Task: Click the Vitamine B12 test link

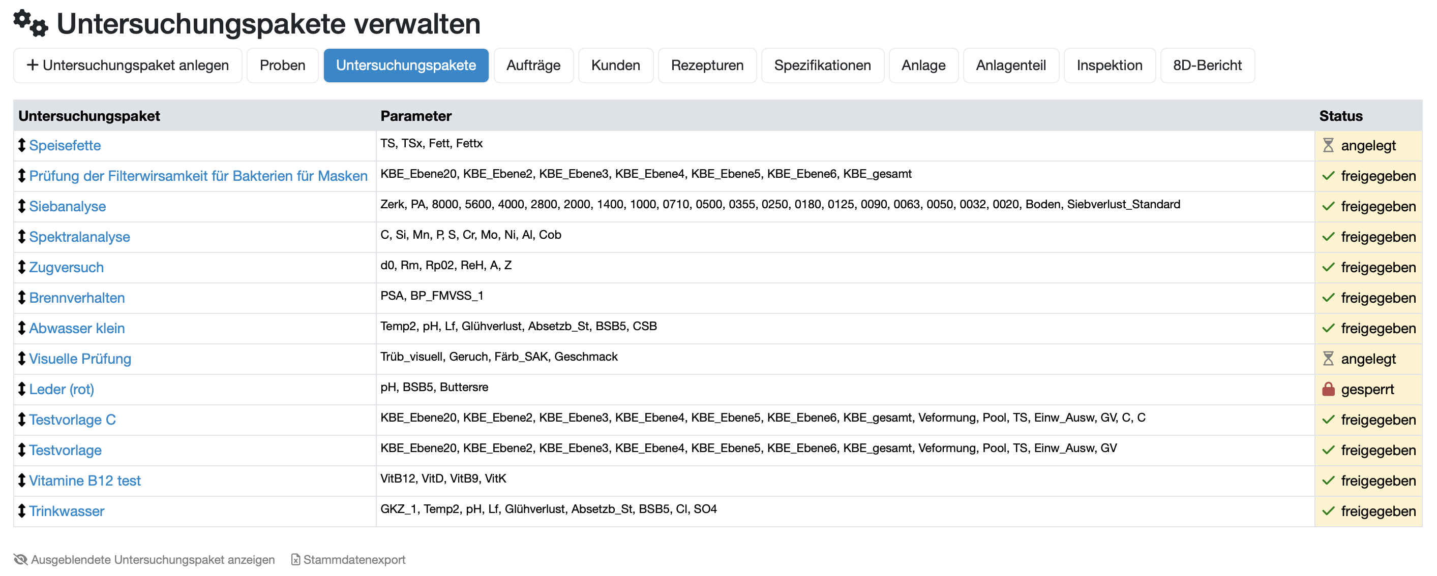Action: pos(85,481)
